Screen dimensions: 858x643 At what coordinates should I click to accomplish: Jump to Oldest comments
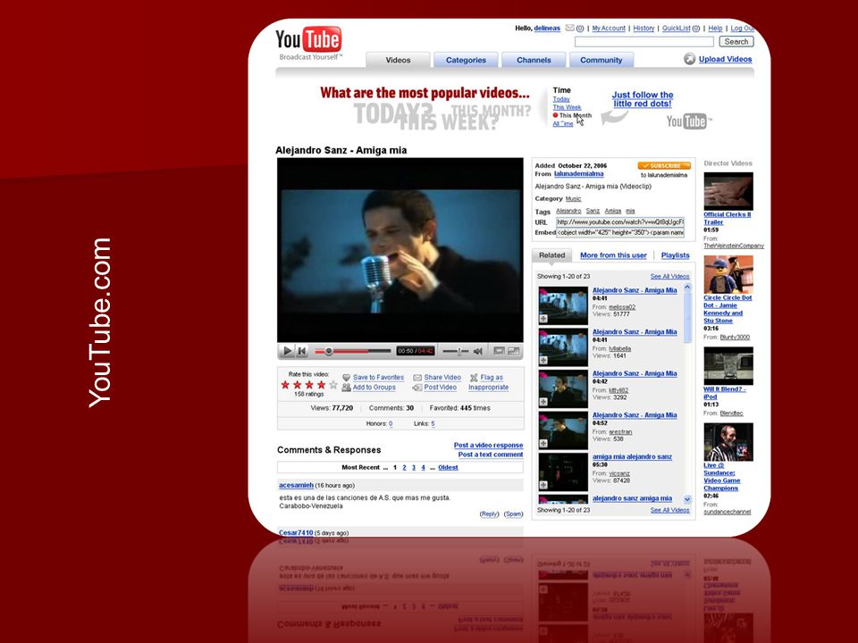coord(448,467)
